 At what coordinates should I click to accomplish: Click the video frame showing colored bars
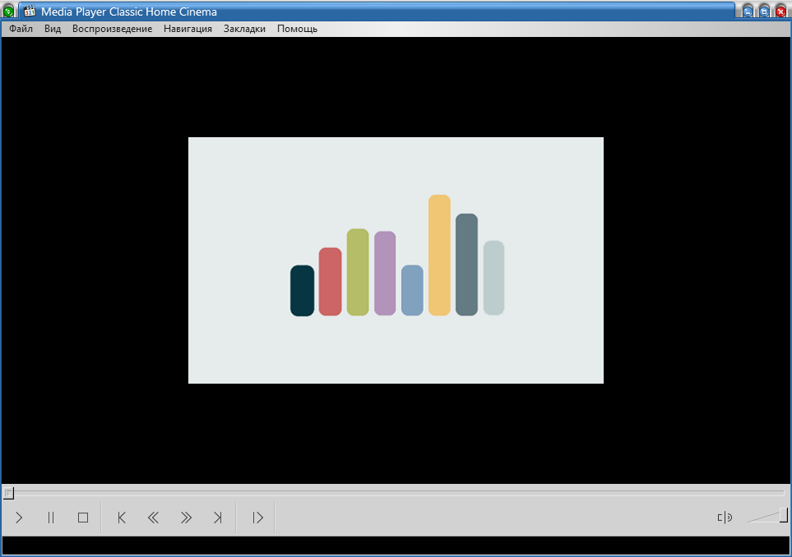click(x=396, y=260)
